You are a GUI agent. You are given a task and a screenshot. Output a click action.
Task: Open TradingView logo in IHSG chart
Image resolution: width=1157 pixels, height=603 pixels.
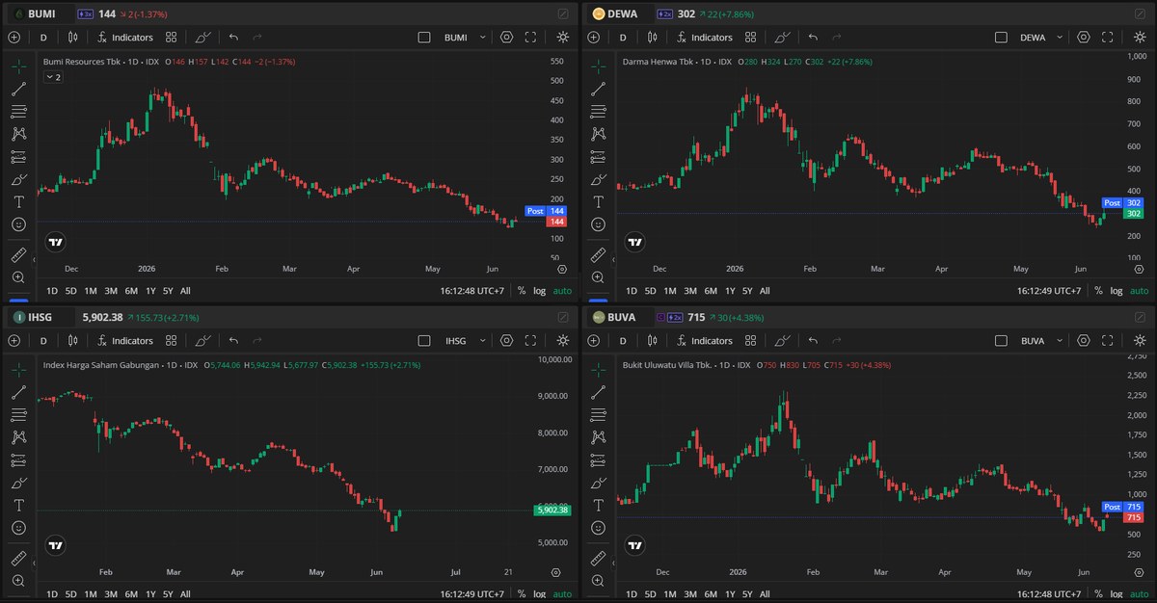(x=56, y=545)
